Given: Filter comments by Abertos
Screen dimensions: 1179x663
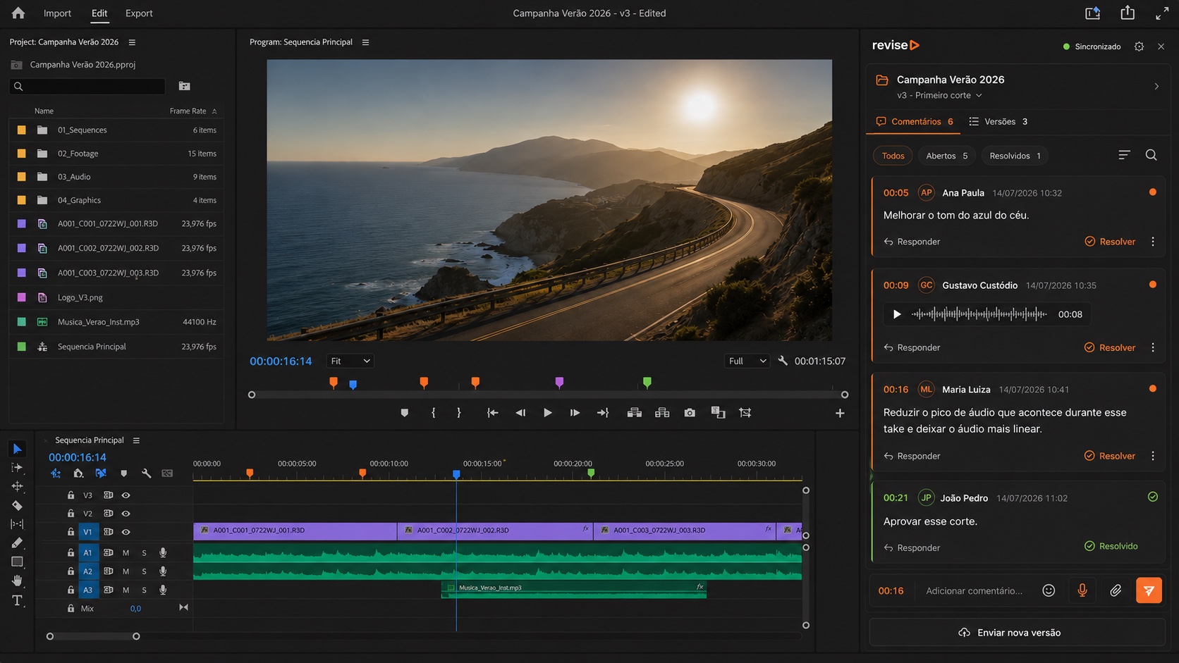Looking at the screenshot, I should coord(946,156).
